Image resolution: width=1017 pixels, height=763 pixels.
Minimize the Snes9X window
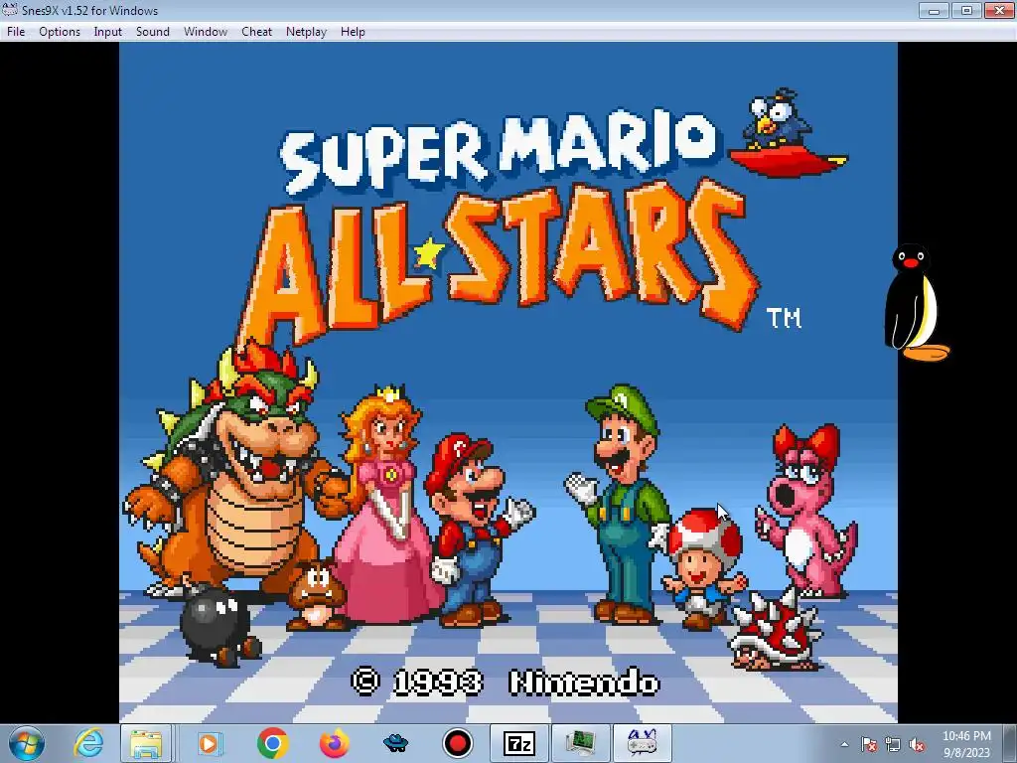point(934,10)
